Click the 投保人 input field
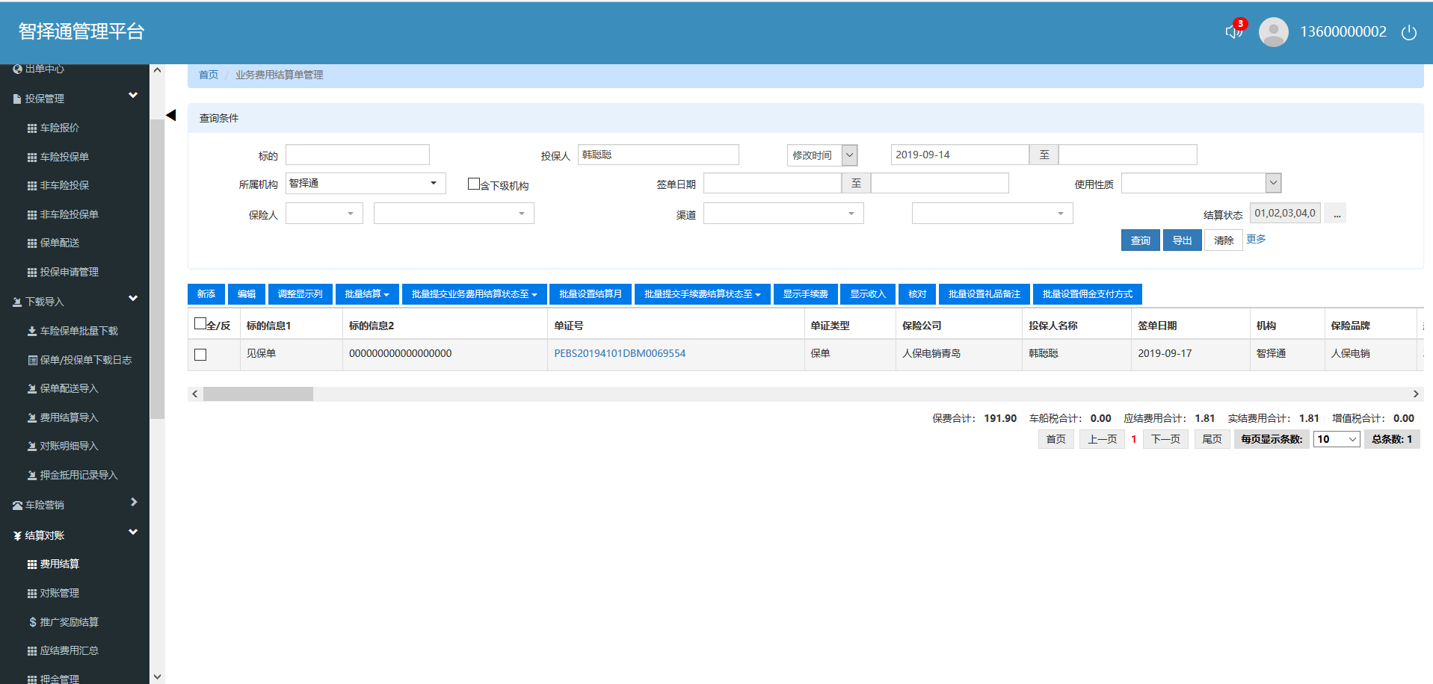 pos(658,155)
